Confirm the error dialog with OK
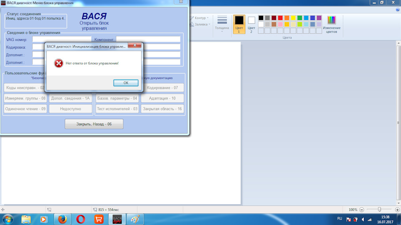The height and width of the screenshot is (225, 401). click(126, 82)
